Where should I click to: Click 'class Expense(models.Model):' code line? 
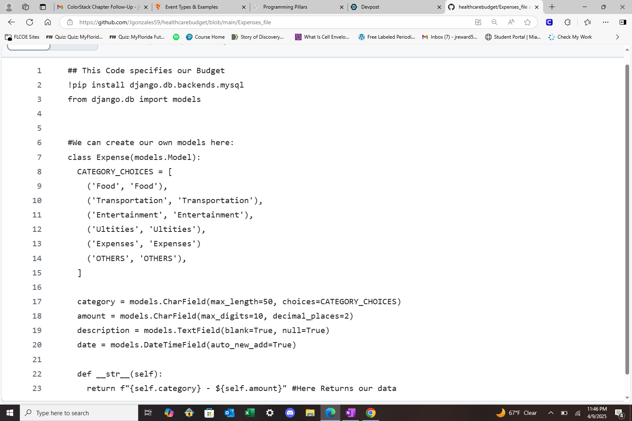(134, 157)
